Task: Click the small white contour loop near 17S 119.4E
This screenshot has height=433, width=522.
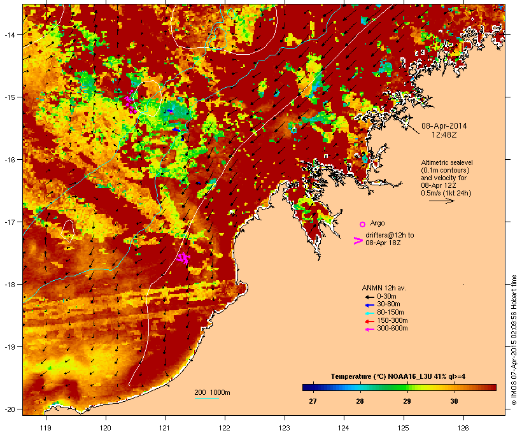Action: (67, 231)
